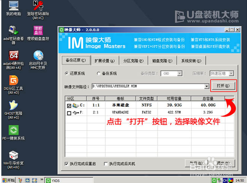
Task: Click into 映像文件路径 input field
Action: 148,86
